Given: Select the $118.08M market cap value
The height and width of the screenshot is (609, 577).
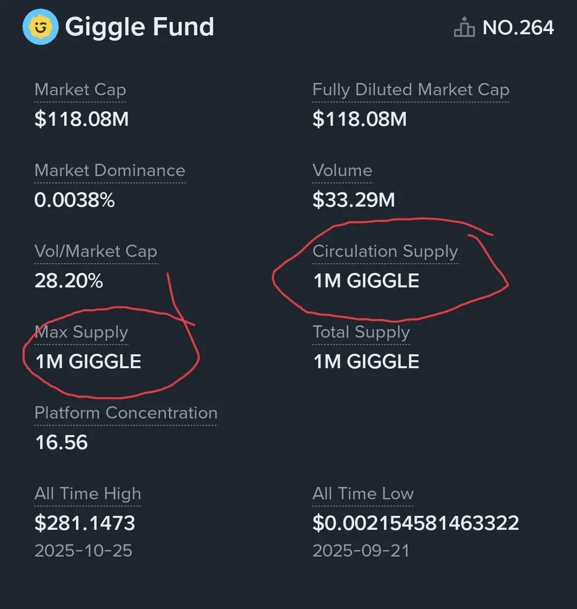Looking at the screenshot, I should [81, 119].
